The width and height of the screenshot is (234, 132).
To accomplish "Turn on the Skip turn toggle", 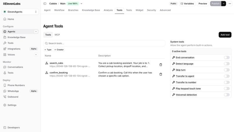I will click(226, 70).
